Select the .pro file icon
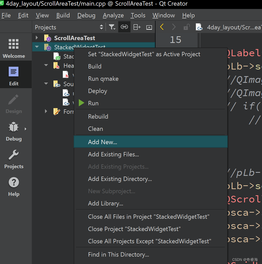Screen dimensions: 262x264 click(57, 56)
